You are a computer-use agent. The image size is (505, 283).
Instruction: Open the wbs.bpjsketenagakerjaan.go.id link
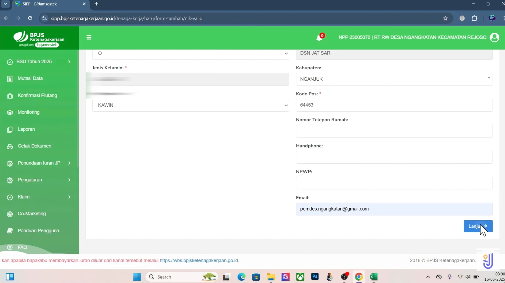(199, 260)
